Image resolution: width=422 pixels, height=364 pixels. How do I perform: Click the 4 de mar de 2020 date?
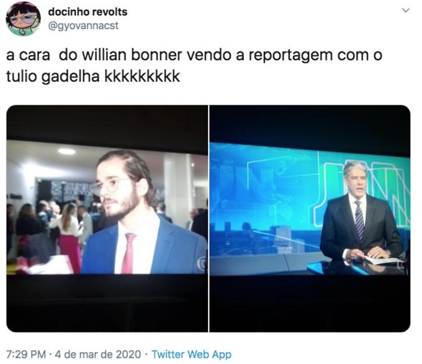click(x=98, y=354)
